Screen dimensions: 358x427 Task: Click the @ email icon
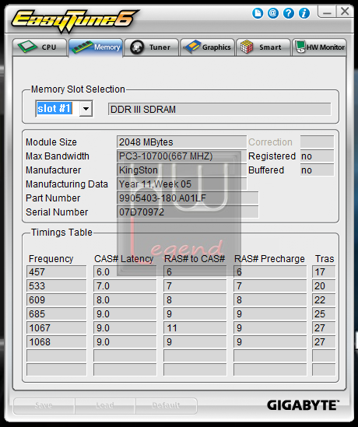point(273,13)
